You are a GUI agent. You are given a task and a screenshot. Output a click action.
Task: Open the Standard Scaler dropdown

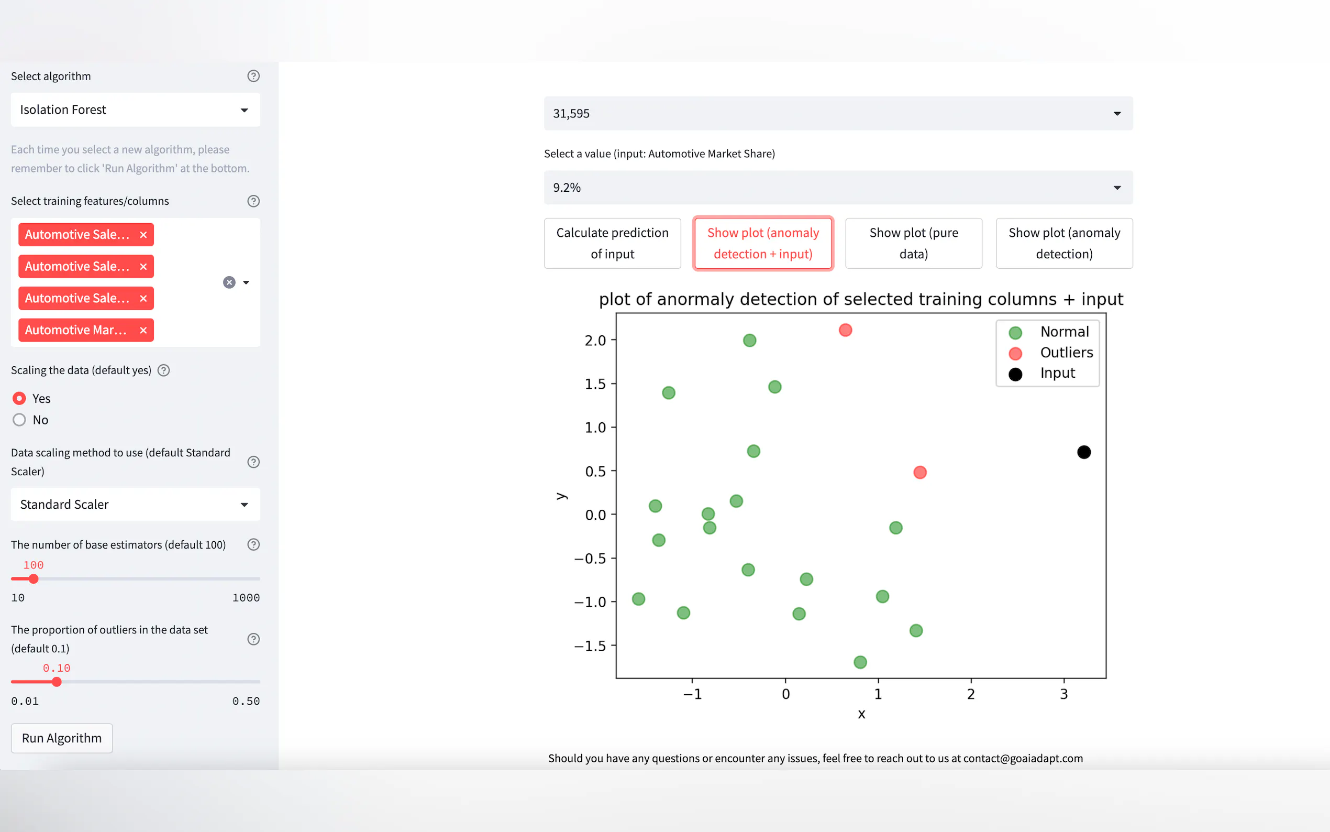click(x=135, y=504)
